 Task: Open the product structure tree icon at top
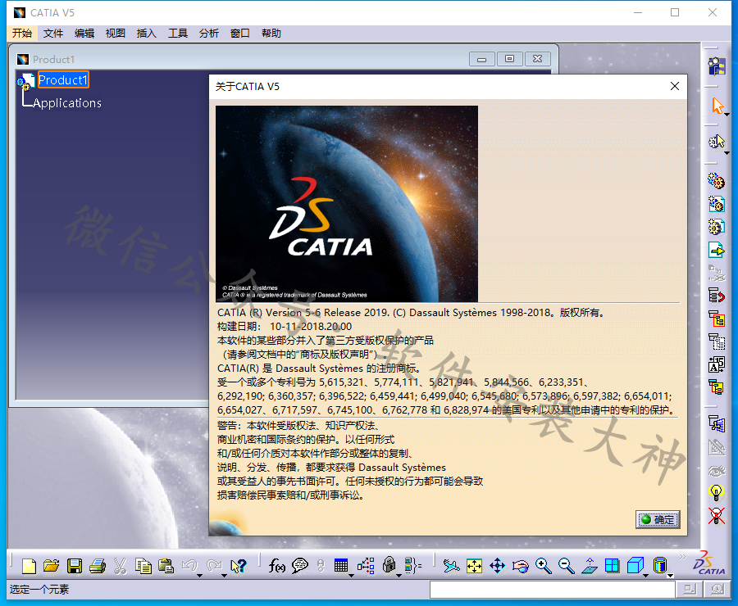717,67
